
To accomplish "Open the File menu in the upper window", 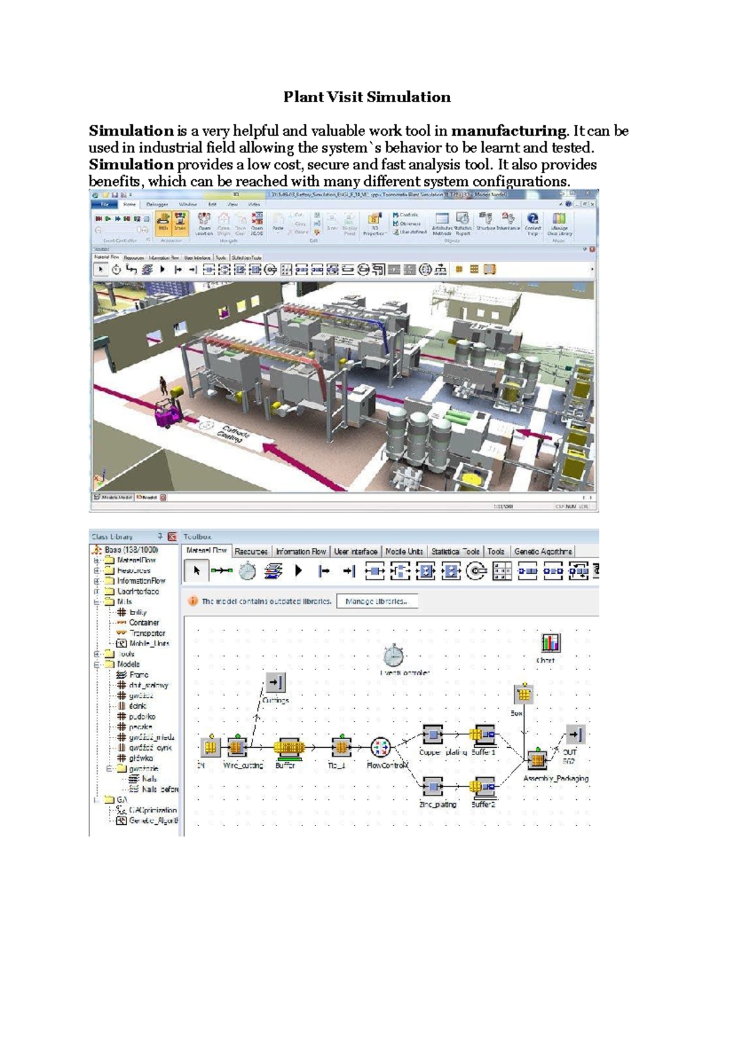I will tap(104, 204).
